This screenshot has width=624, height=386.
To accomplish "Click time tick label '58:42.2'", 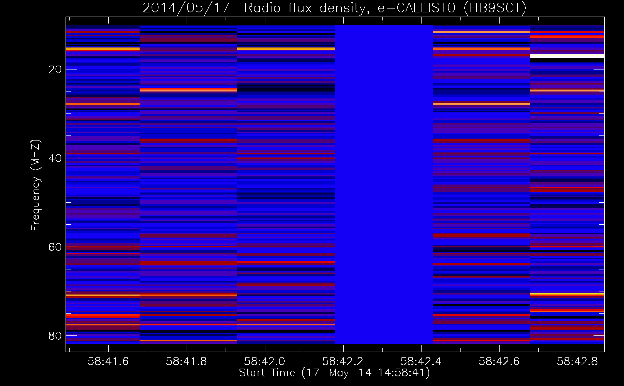I will (x=343, y=361).
